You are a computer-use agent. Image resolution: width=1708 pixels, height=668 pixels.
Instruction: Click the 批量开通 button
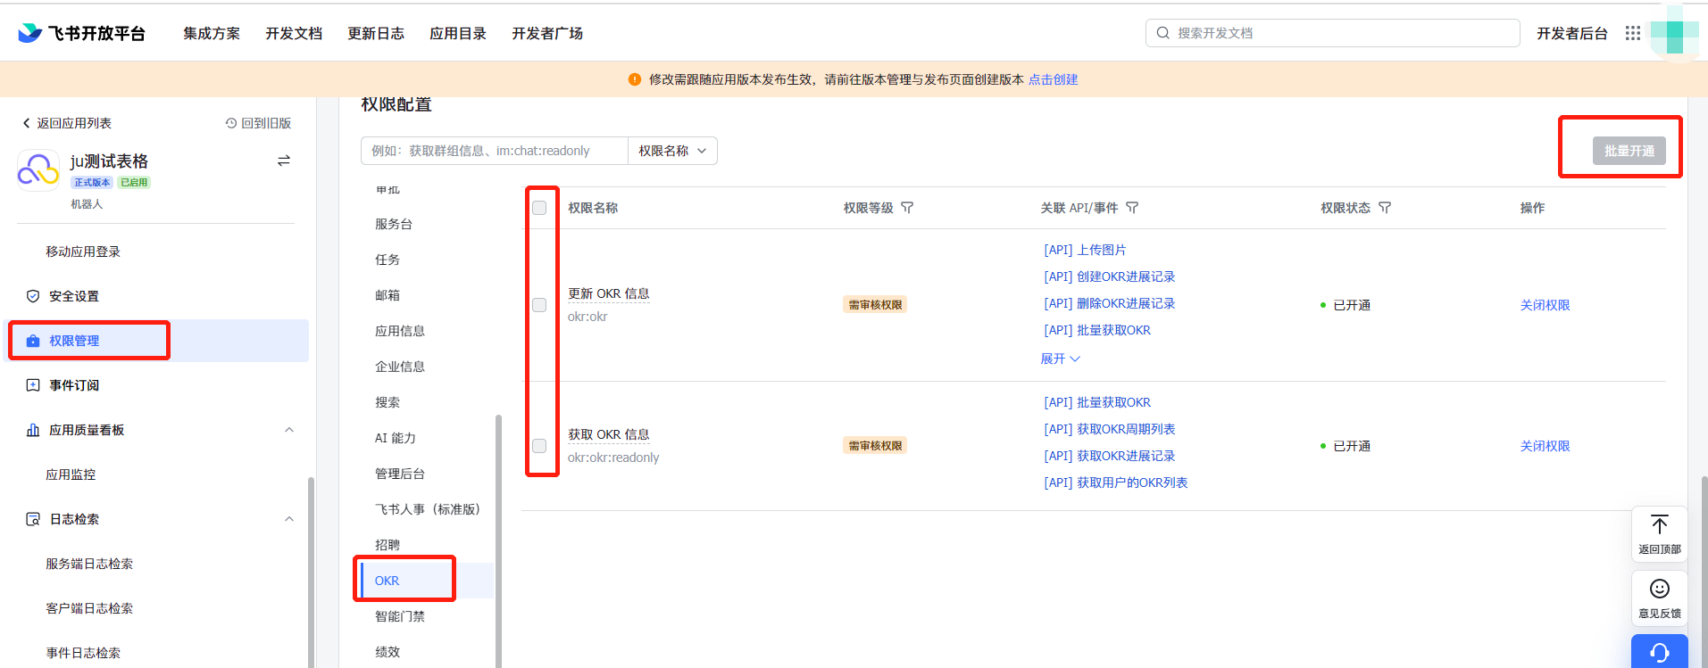point(1629,151)
